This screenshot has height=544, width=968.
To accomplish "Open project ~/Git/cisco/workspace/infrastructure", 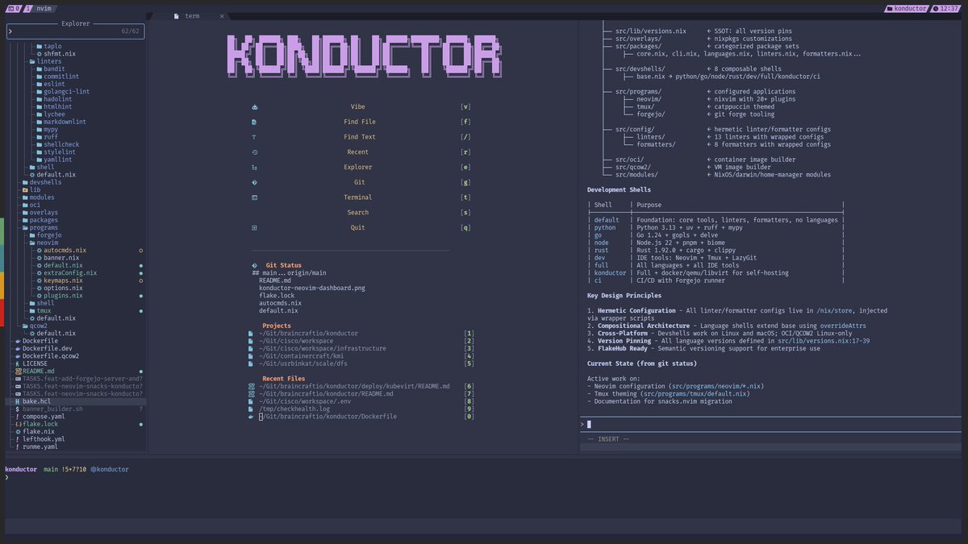I will click(322, 348).
